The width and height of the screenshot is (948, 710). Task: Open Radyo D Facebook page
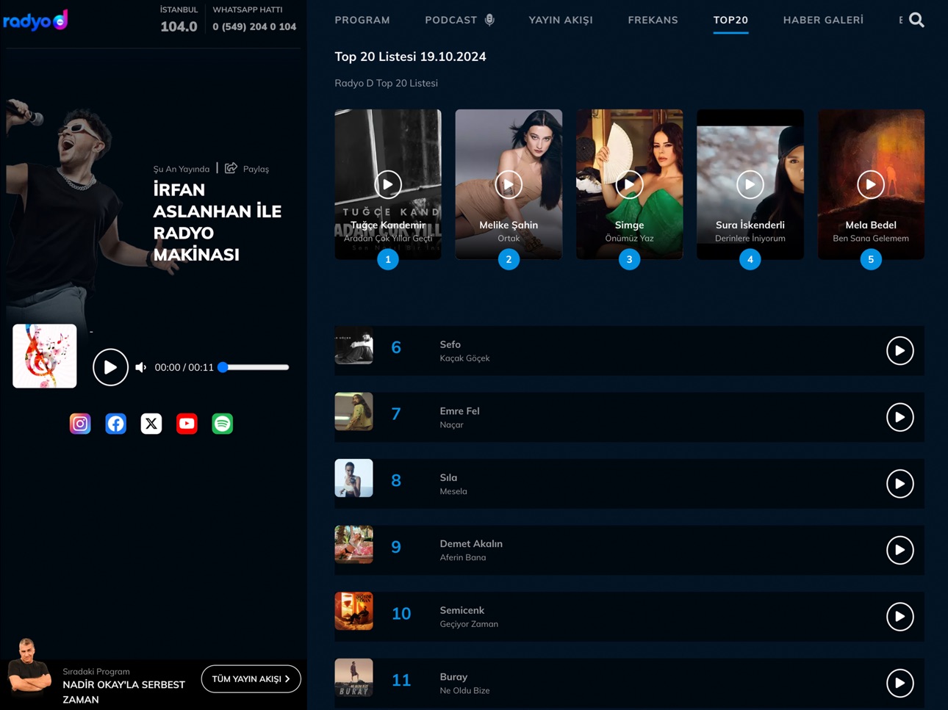(x=115, y=424)
